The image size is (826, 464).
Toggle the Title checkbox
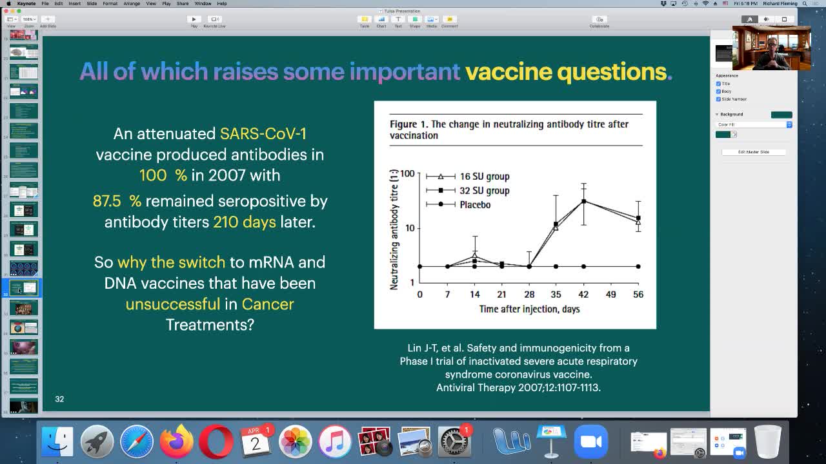[x=718, y=84]
